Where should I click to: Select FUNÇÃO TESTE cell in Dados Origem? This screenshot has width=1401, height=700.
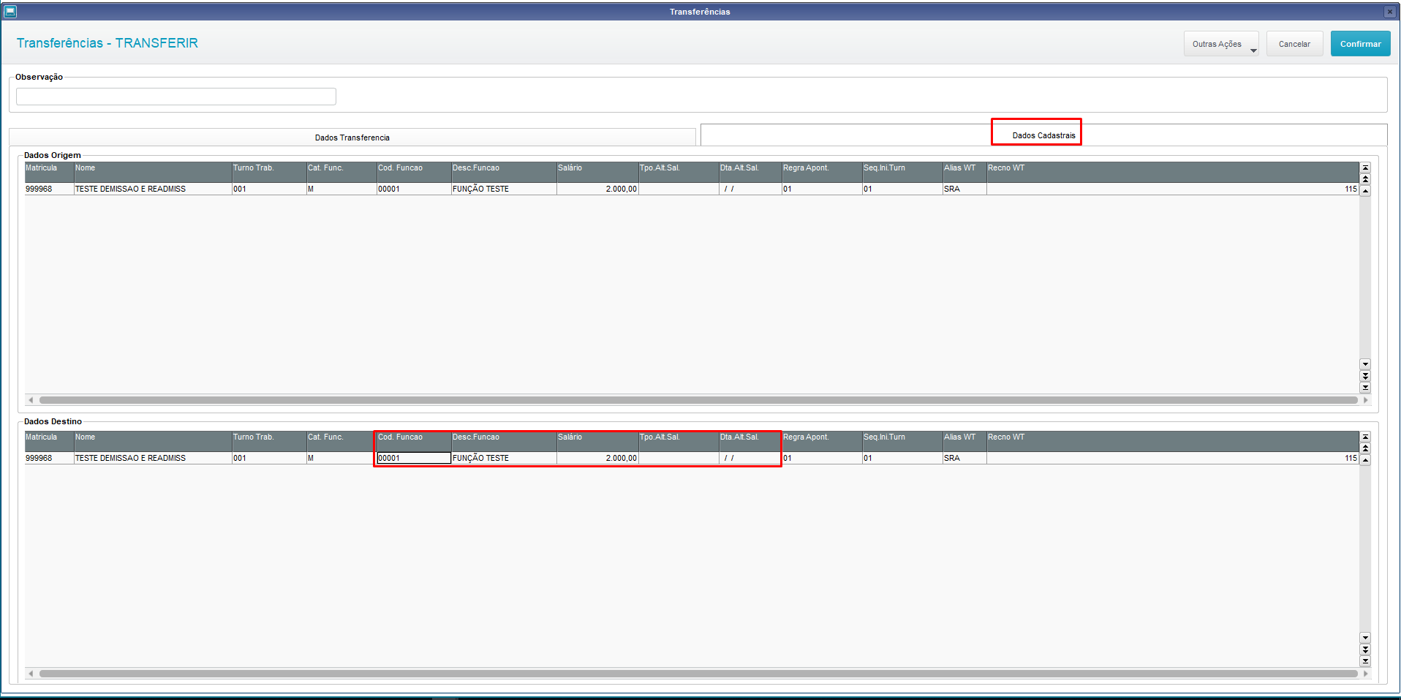[504, 189]
